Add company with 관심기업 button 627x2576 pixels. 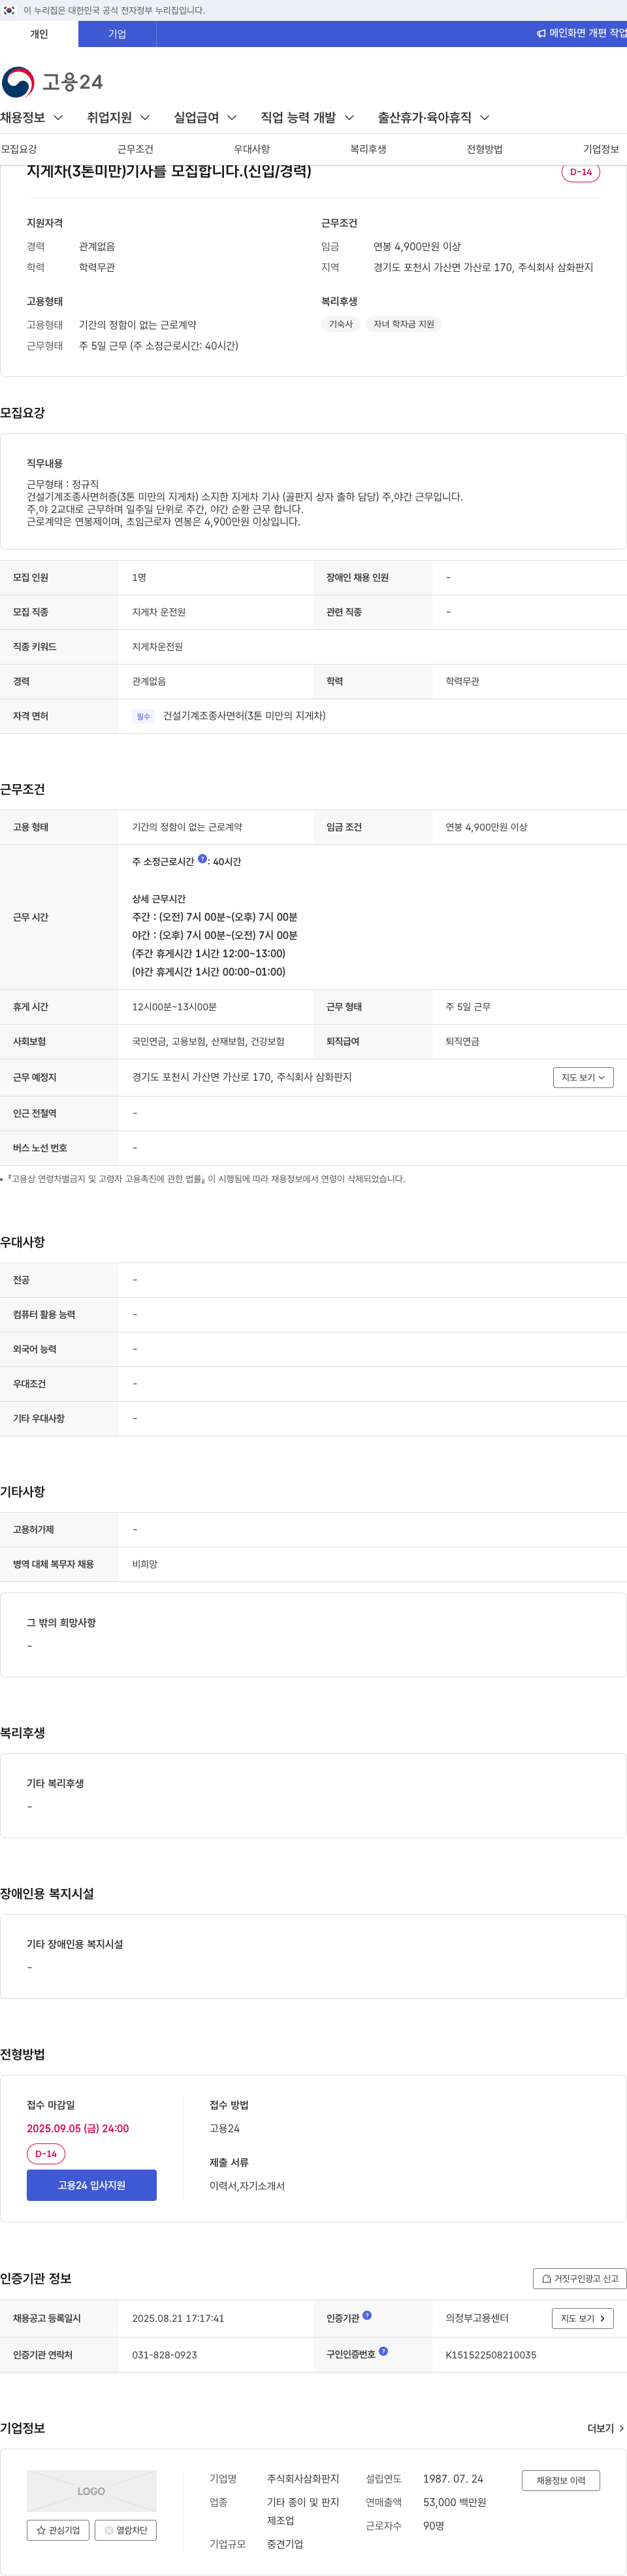click(58, 2530)
